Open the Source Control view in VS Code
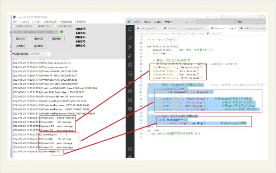The image size is (276, 173). [130, 47]
